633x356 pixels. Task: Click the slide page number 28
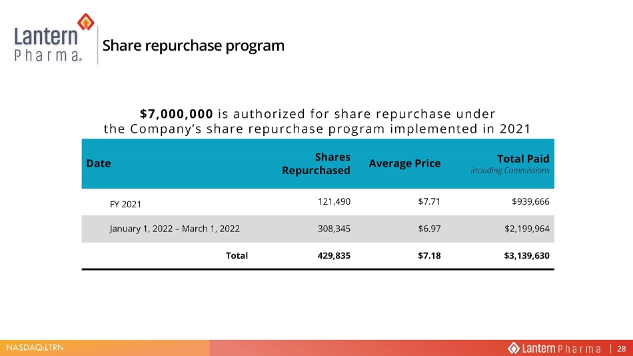point(621,349)
